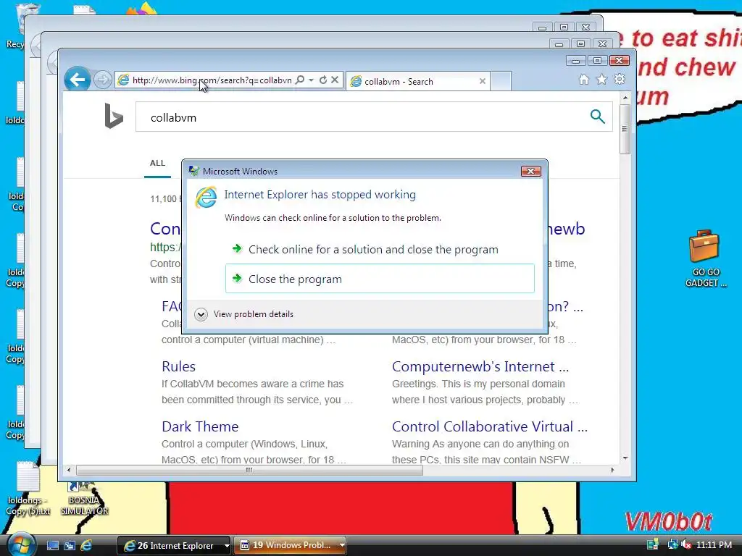The height and width of the screenshot is (556, 742).
Task: Open the Computernewb's Internet result link
Action: (x=480, y=366)
